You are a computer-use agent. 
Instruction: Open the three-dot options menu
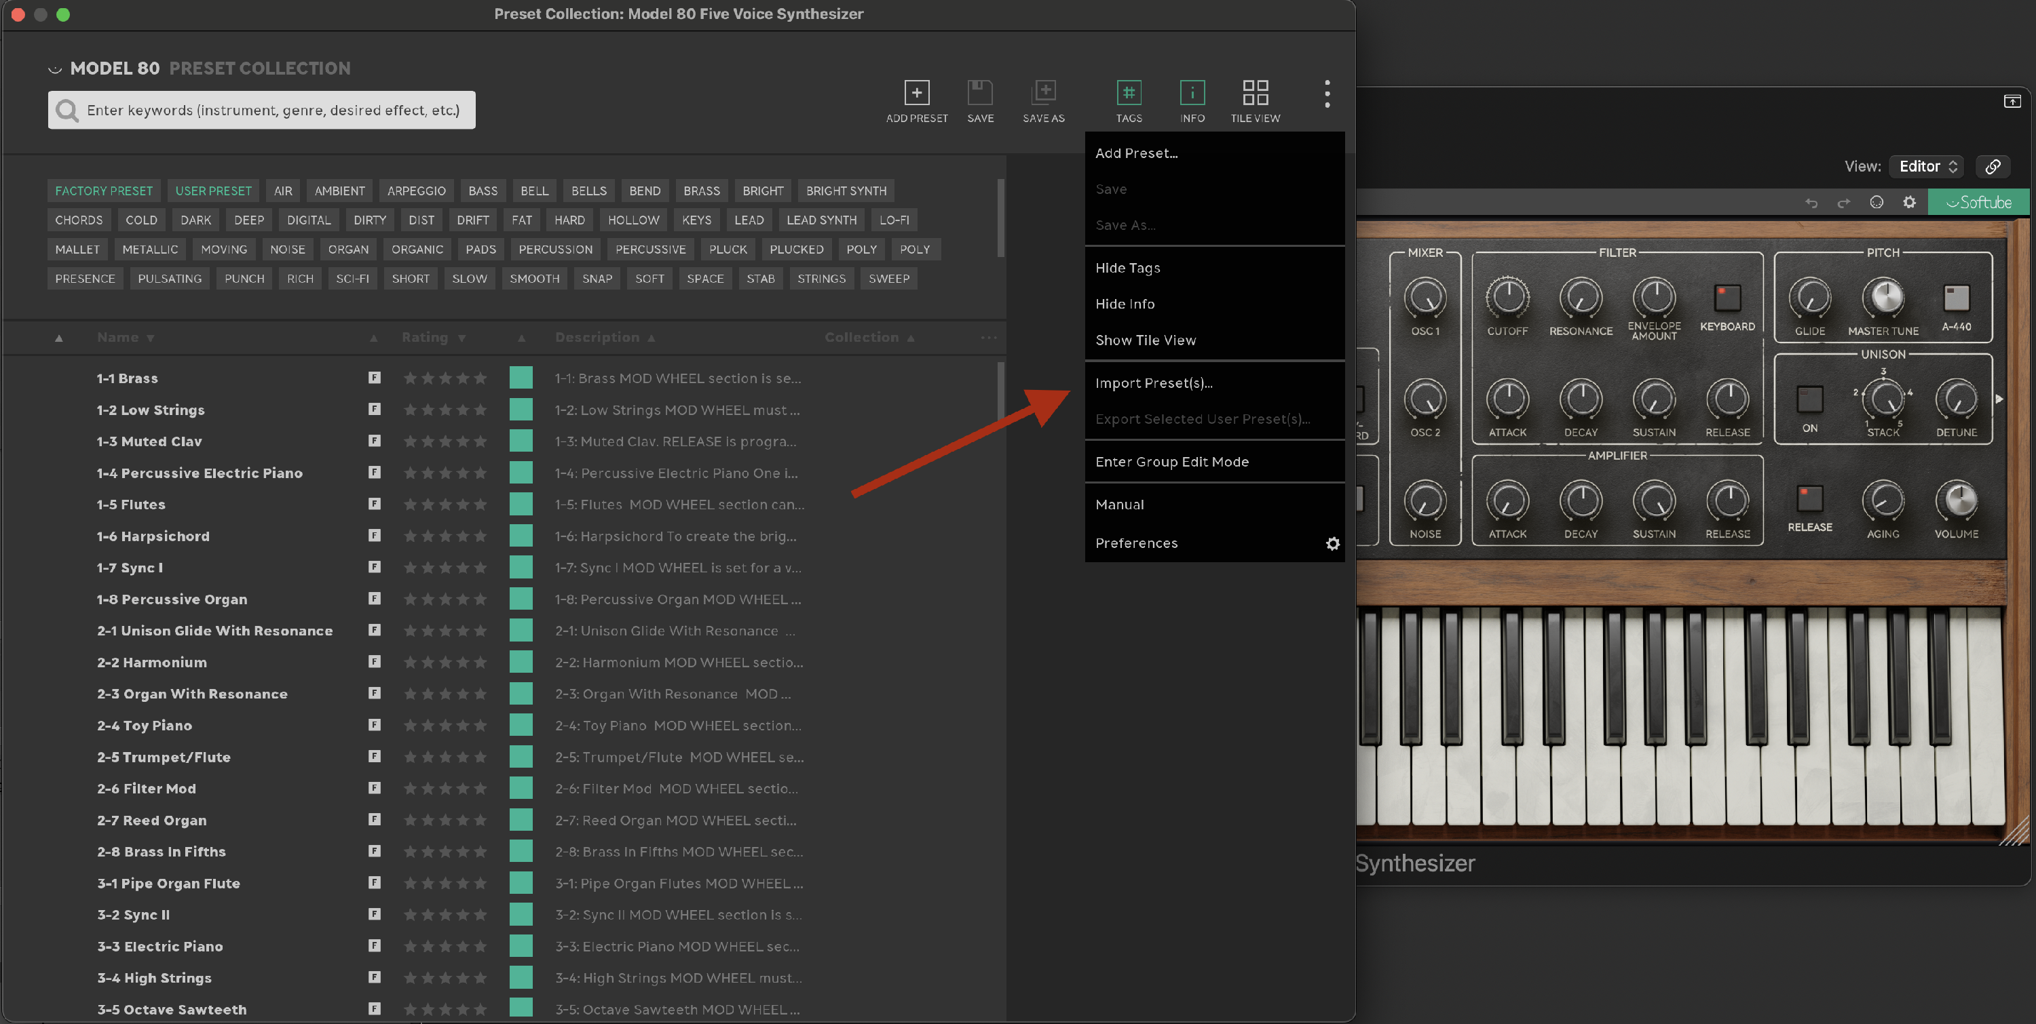pyautogui.click(x=1327, y=94)
